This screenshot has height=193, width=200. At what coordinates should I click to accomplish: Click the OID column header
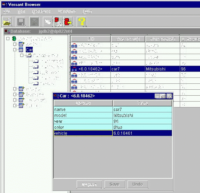click(91, 39)
